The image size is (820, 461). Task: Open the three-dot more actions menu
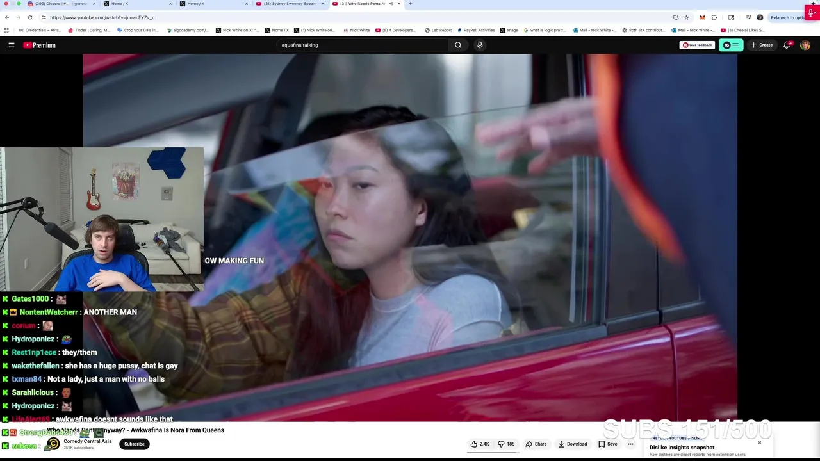630,444
